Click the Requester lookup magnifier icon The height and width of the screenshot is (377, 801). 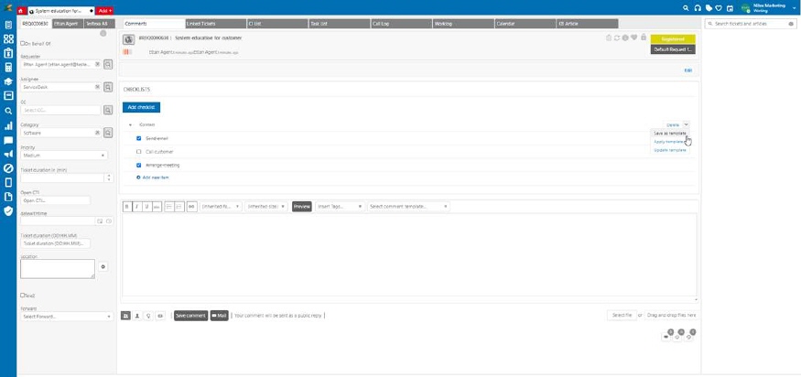(108, 65)
